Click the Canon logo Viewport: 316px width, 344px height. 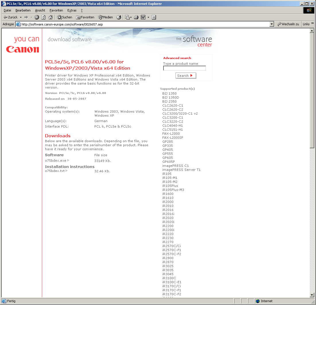point(23,49)
